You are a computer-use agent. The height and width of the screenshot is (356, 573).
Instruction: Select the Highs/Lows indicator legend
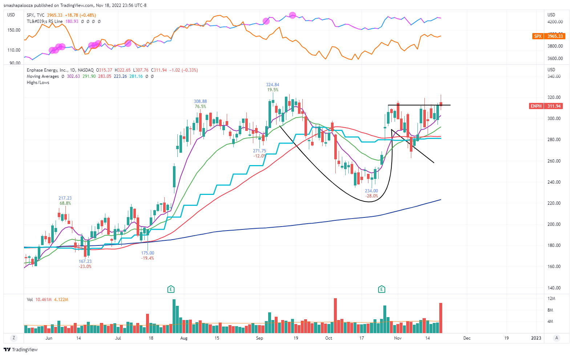pyautogui.click(x=38, y=83)
